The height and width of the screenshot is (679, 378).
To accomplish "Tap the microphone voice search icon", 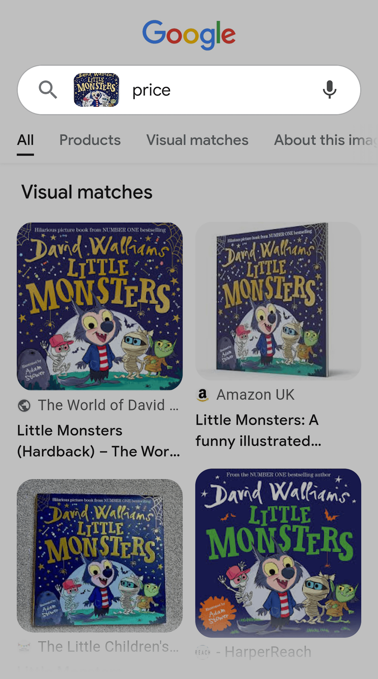I will [x=329, y=89].
